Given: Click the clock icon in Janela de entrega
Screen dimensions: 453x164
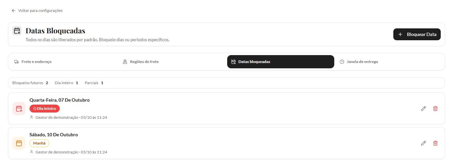Looking at the screenshot, I should click(x=342, y=62).
